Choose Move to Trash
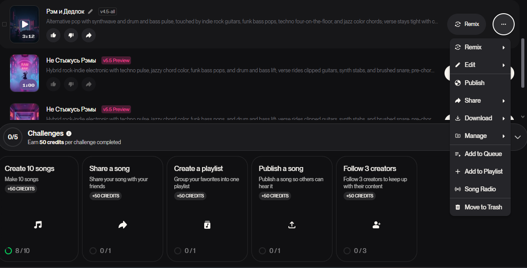Viewport: 527px width, 268px height. point(480,207)
